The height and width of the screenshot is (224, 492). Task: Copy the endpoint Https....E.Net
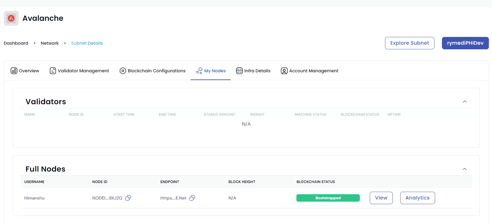[x=192, y=198]
